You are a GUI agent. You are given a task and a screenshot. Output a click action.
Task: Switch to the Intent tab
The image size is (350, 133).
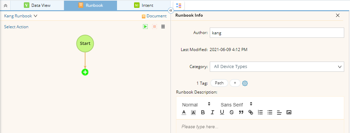[144, 5]
